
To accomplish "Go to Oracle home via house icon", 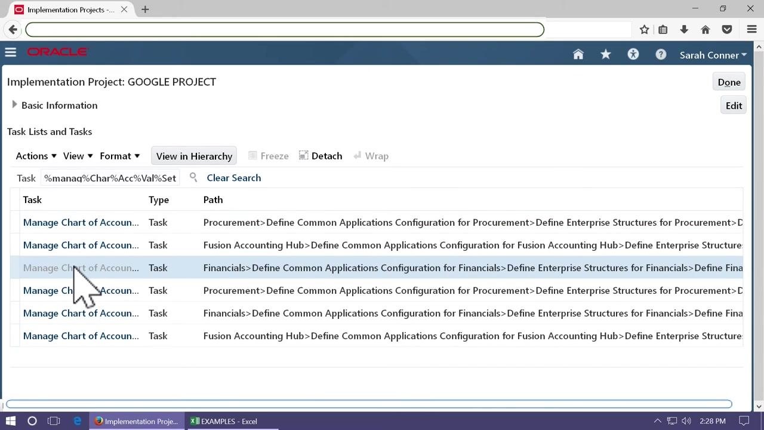I will [x=578, y=54].
